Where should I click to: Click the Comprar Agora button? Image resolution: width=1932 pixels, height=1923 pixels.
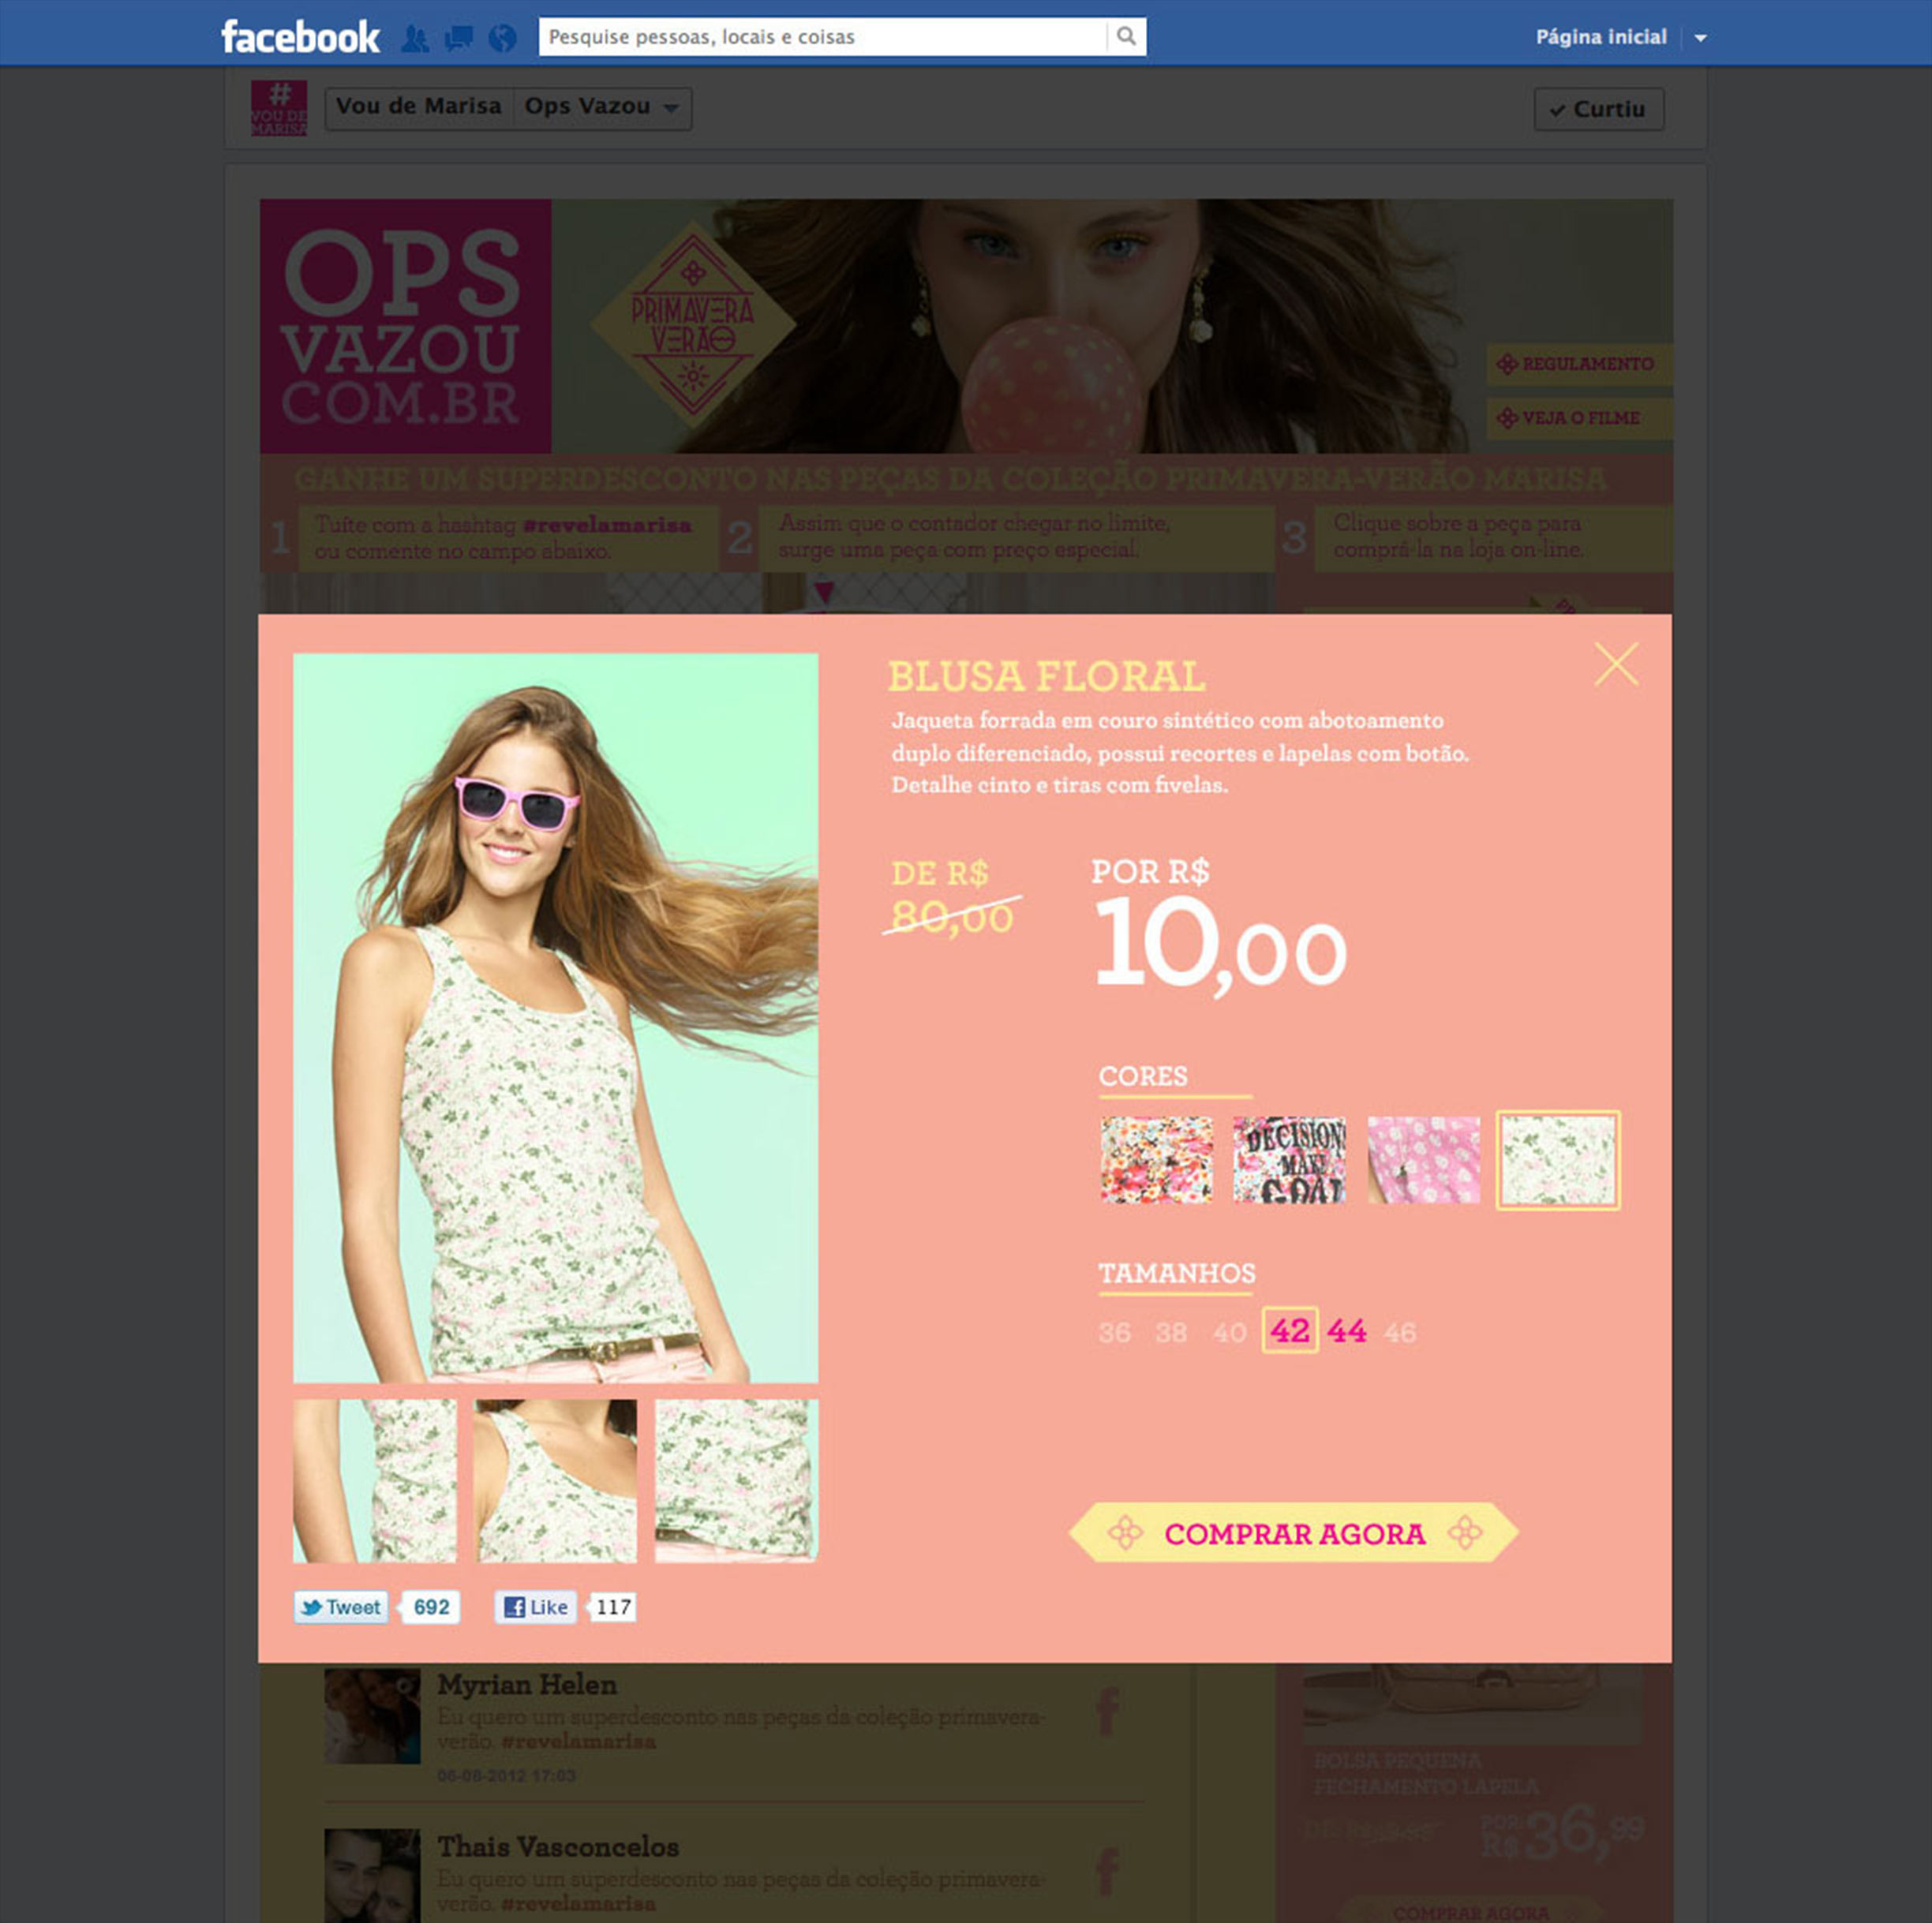[x=1294, y=1533]
